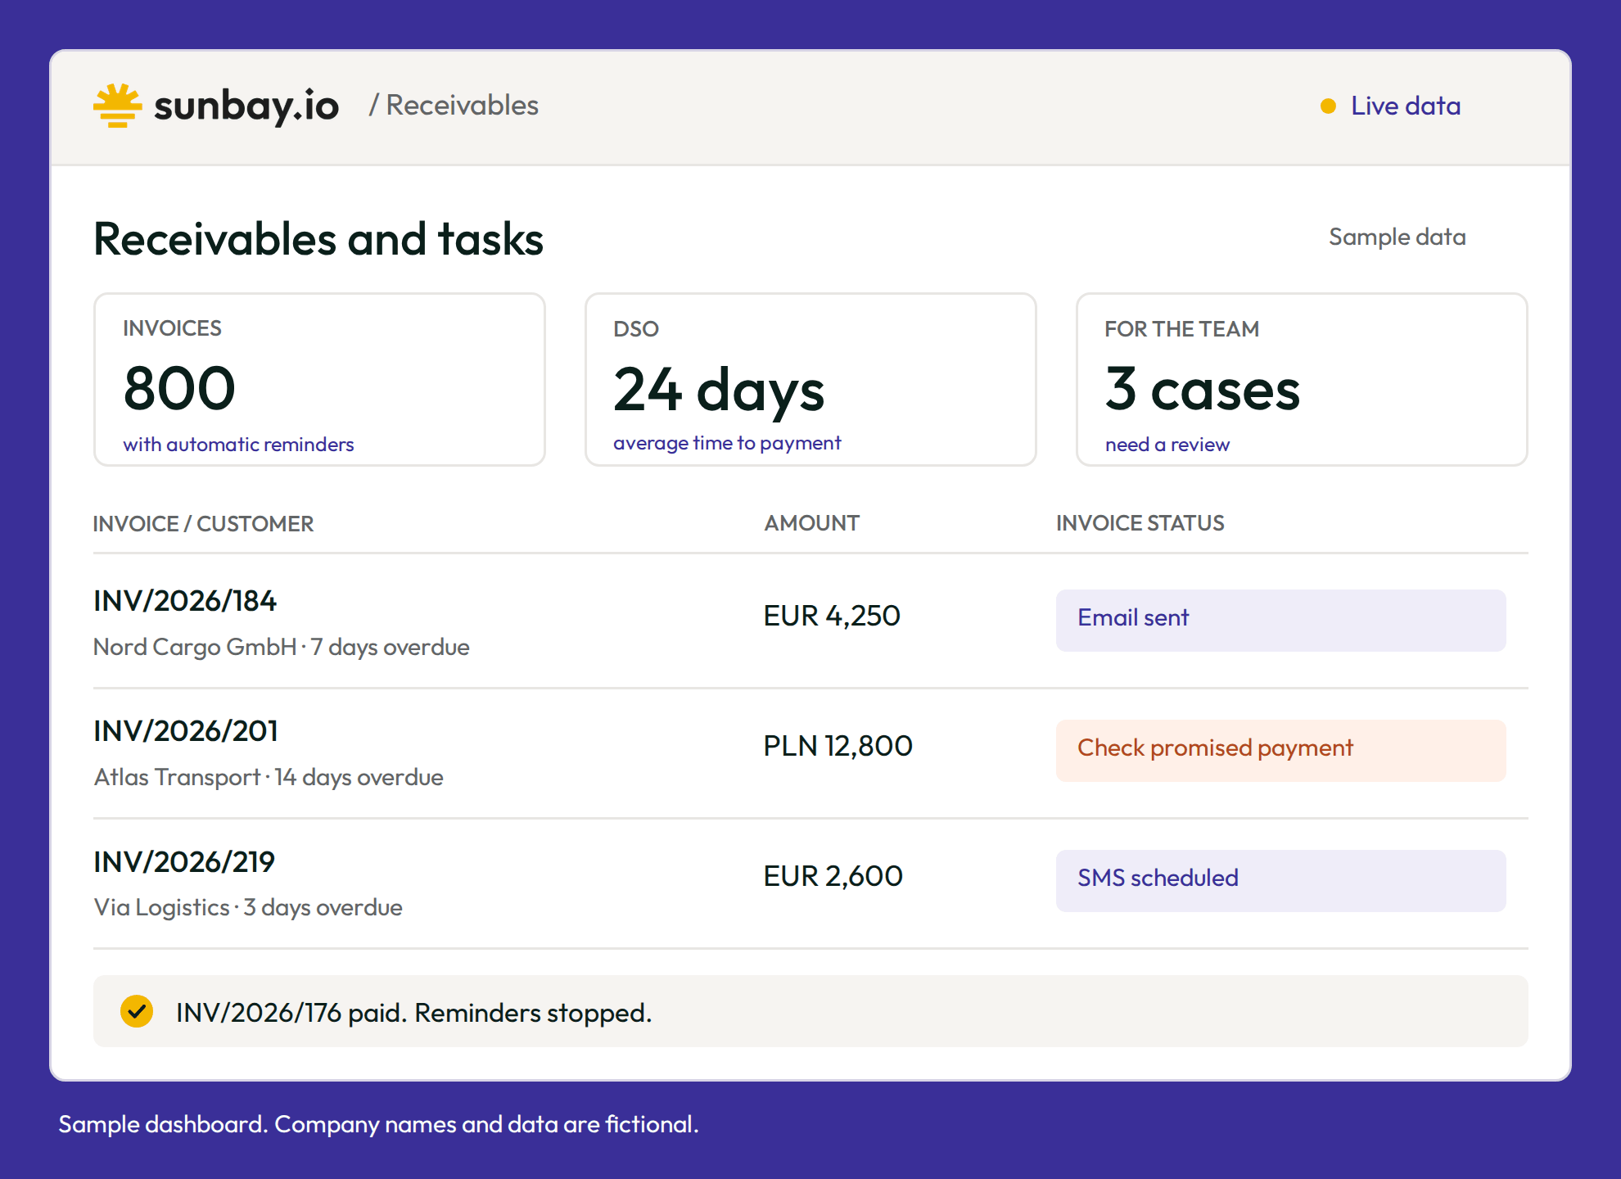The image size is (1621, 1179).
Task: Click the PLN 12,800 amount
Action: [838, 746]
